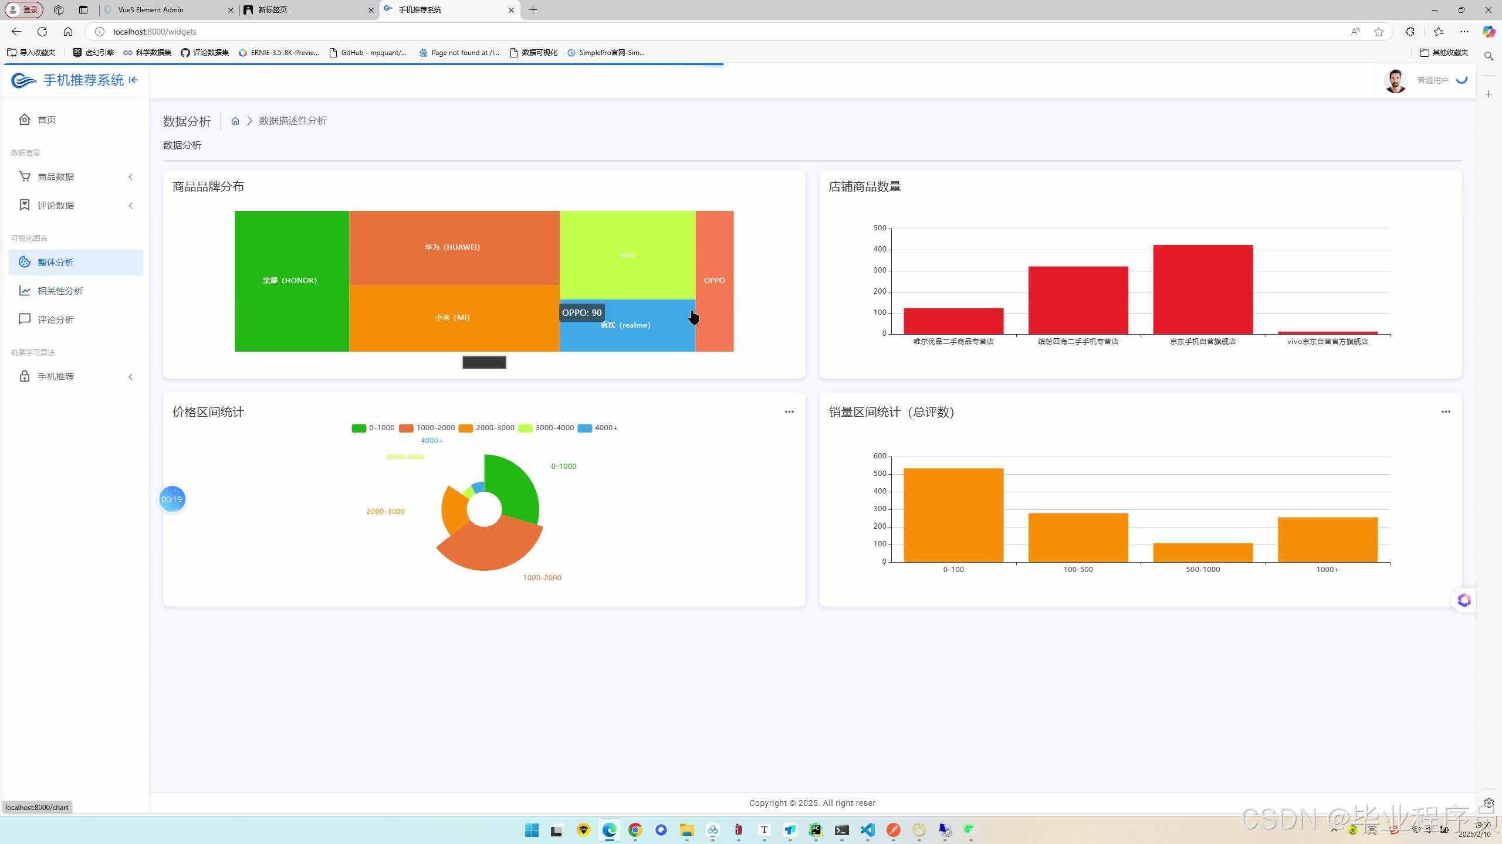Click the 京东手机自营旗舰店 red bar
The height and width of the screenshot is (844, 1502).
tap(1203, 290)
